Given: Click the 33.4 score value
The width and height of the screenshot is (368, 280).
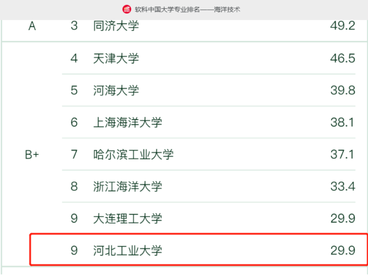Looking at the screenshot, I should click(x=342, y=186).
